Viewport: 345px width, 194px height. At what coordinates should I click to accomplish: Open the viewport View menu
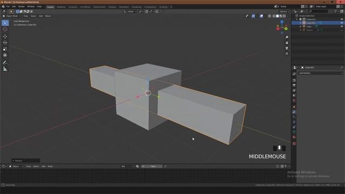coord(26,16)
